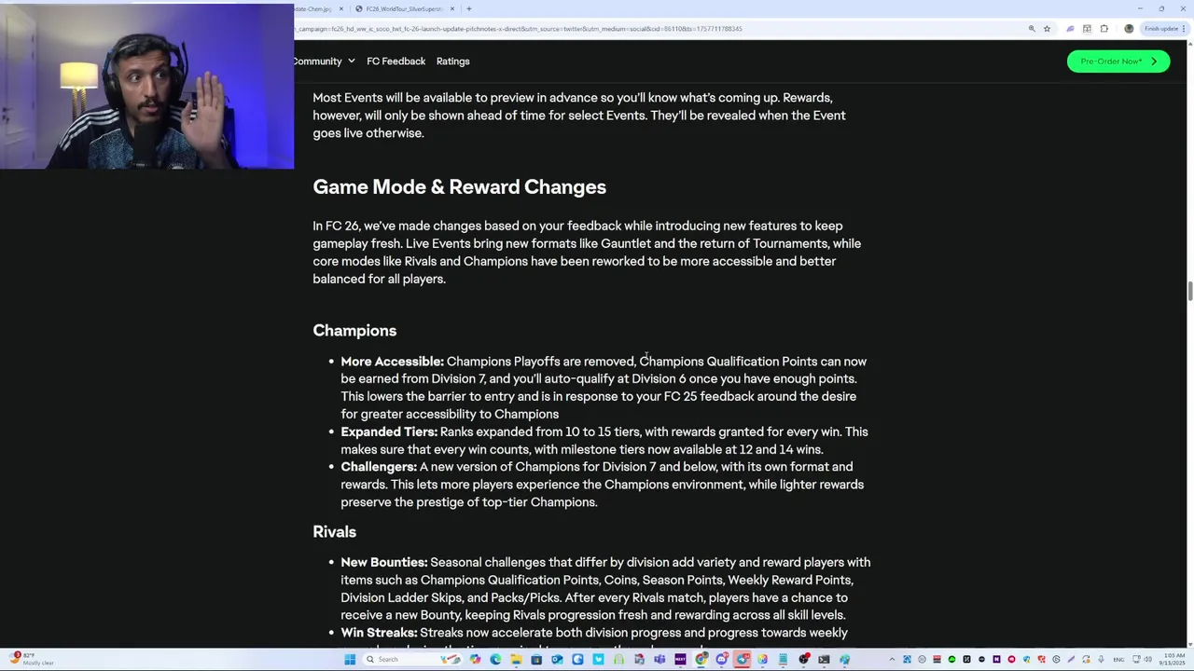Close the FC26_WorldTour_SilverSuperst tab
Image resolution: width=1194 pixels, height=671 pixels.
click(x=452, y=8)
